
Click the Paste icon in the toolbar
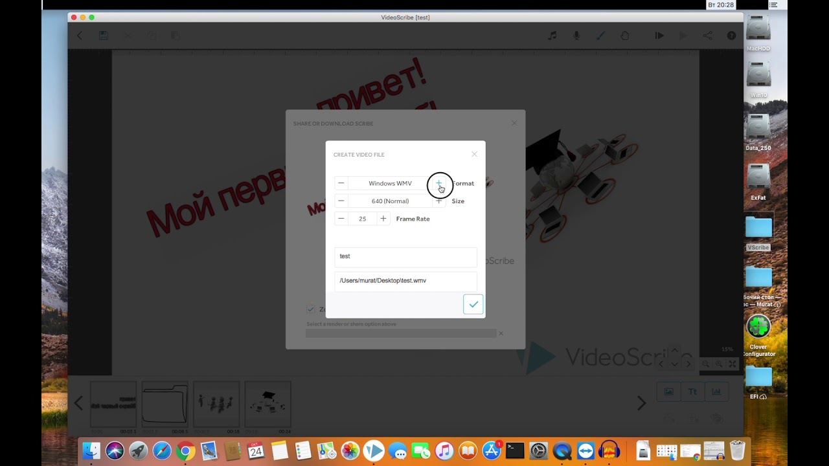pos(176,36)
